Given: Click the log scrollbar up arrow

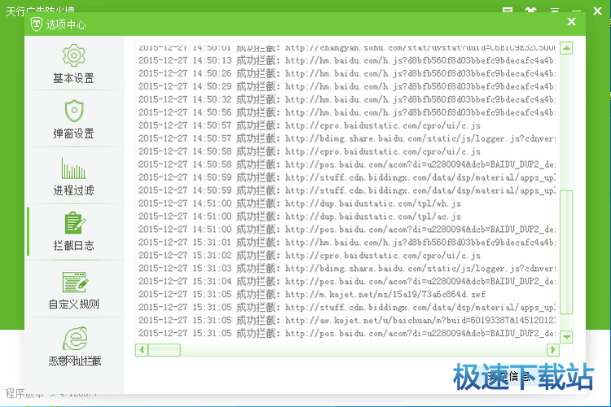Looking at the screenshot, I should pos(566,48).
